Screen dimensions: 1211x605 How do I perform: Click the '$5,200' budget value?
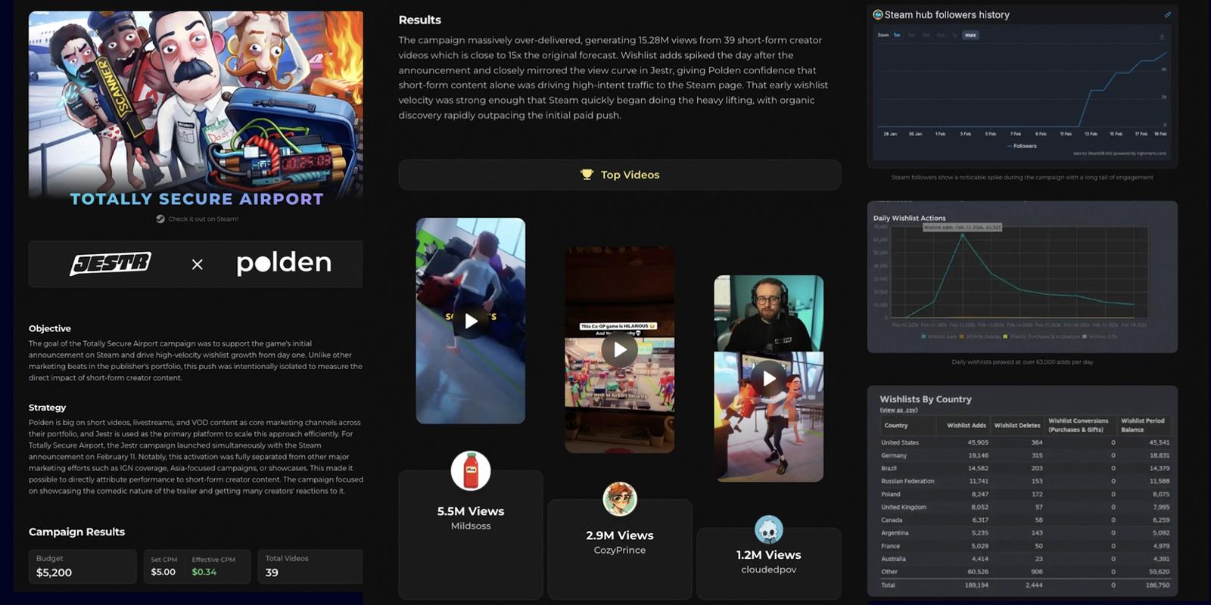pos(54,572)
